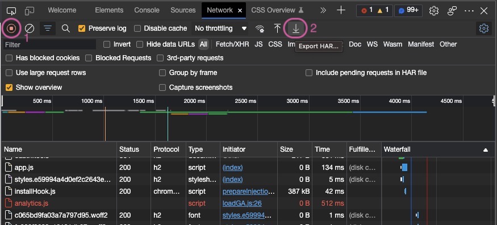
Task: Sort by the Time column header
Action: tap(329, 149)
